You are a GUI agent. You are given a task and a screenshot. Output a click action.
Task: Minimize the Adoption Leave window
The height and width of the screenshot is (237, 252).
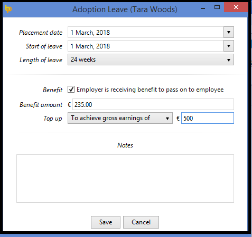pyautogui.click(x=203, y=8)
